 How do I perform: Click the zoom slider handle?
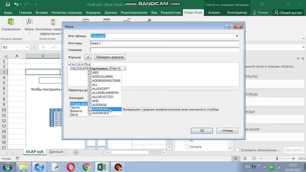pos(277,159)
